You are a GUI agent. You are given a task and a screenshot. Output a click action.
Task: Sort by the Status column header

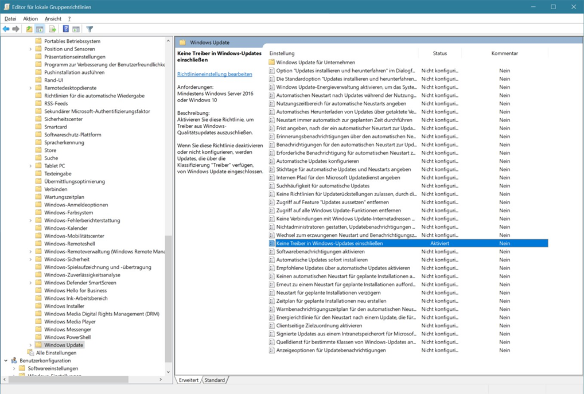click(x=439, y=53)
